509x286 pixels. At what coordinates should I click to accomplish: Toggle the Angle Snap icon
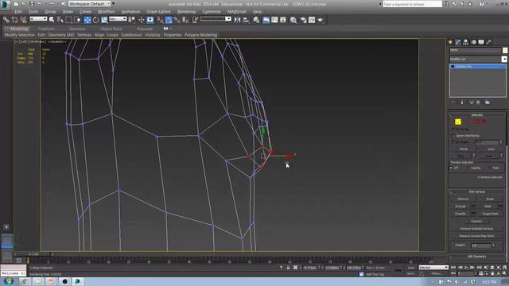[x=169, y=20]
